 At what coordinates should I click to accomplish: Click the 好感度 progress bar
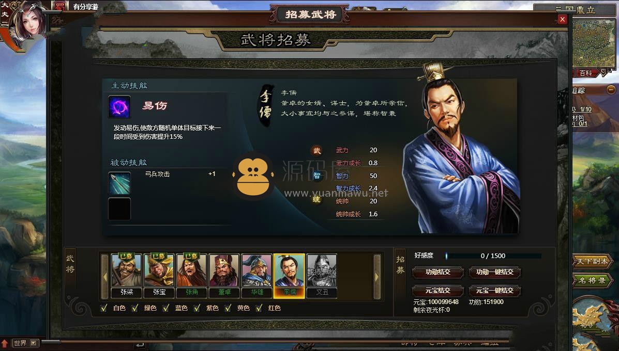(x=493, y=256)
